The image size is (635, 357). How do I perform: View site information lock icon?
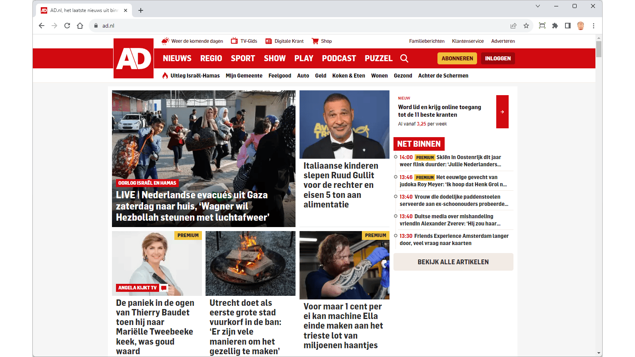point(96,26)
